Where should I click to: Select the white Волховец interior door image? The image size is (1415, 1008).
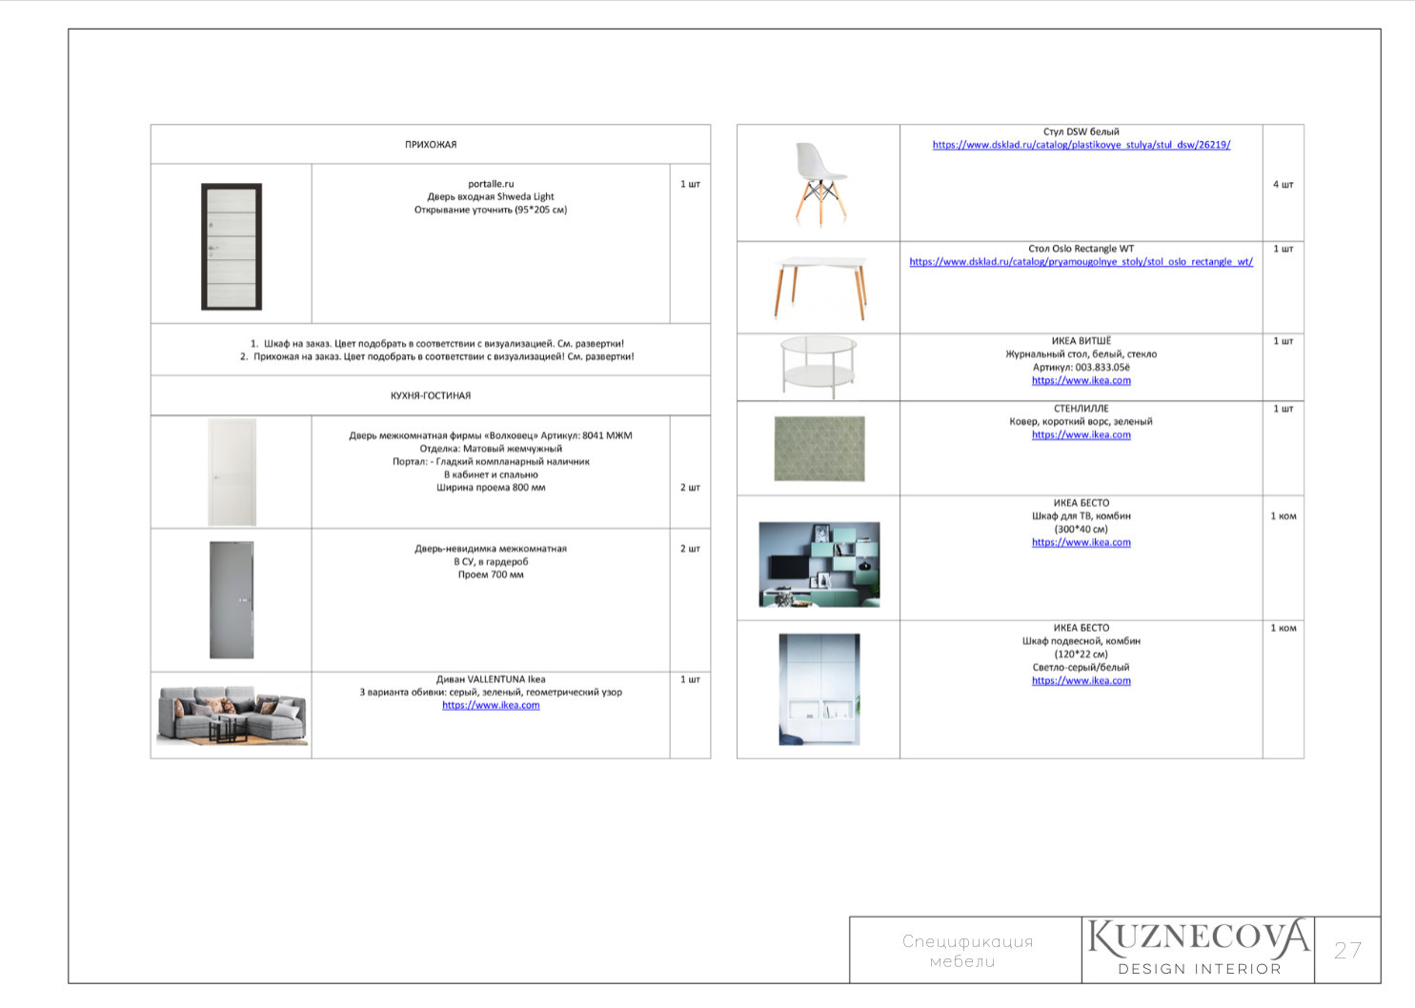point(232,473)
